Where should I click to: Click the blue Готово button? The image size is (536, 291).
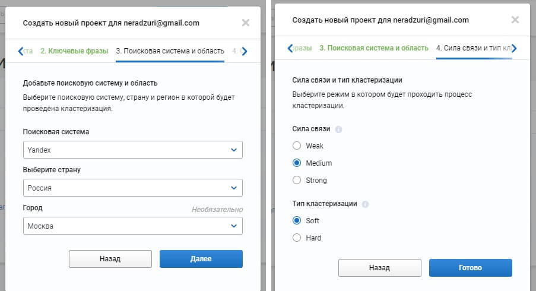470,267
